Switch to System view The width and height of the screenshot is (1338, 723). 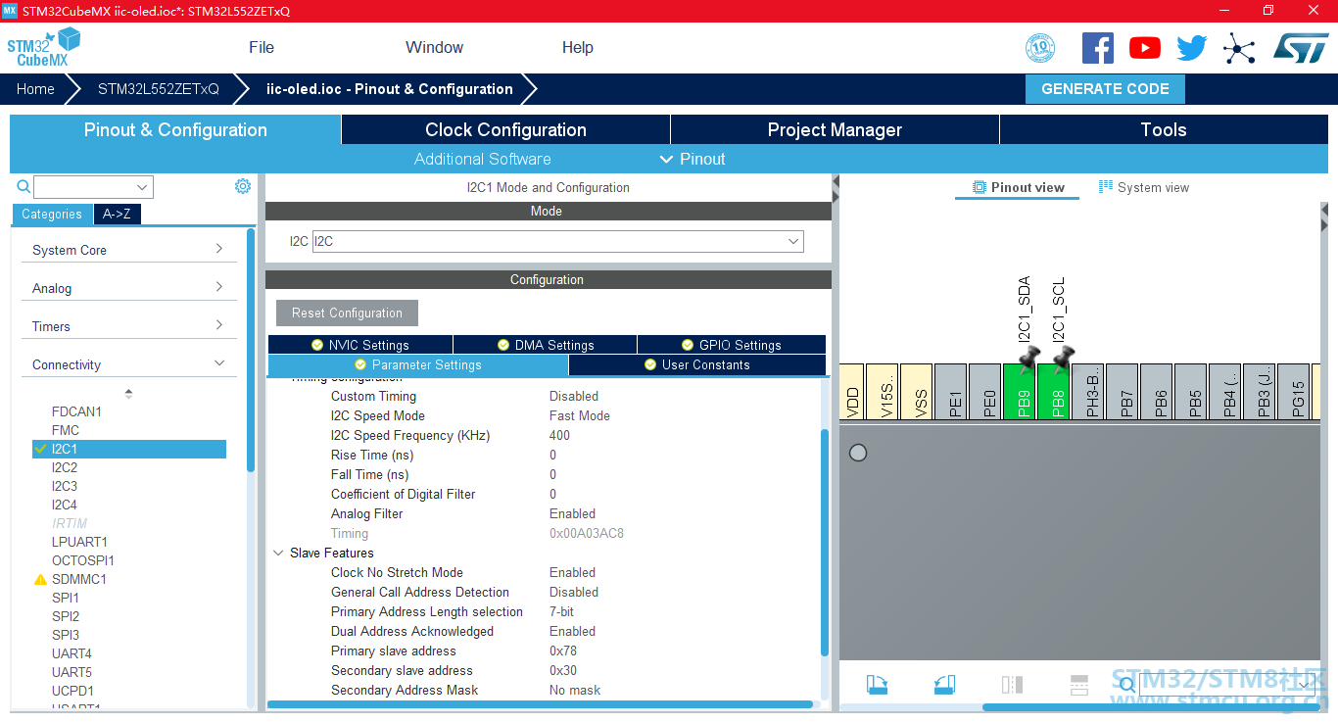(x=1144, y=187)
